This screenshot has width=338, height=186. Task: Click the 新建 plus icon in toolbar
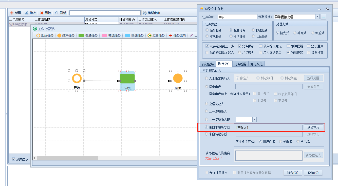coord(12,13)
